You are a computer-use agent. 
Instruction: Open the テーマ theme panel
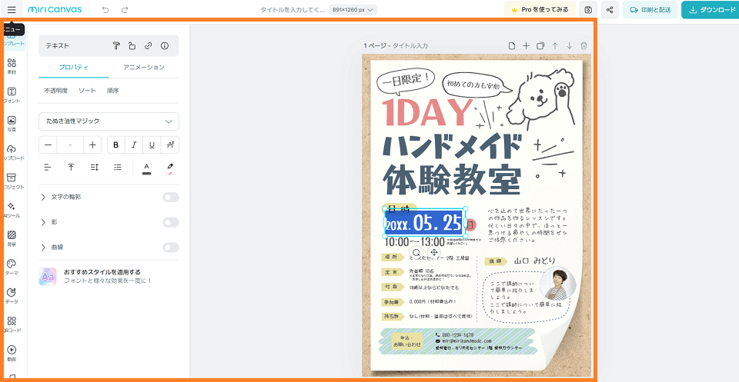(12, 267)
